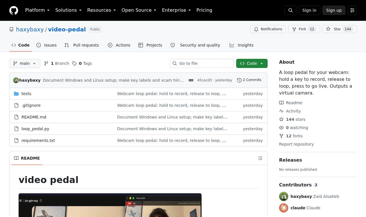Image resolution: width=366 pixels, height=217 pixels.
Task: Open the 0 Tags link
Action: [82, 63]
